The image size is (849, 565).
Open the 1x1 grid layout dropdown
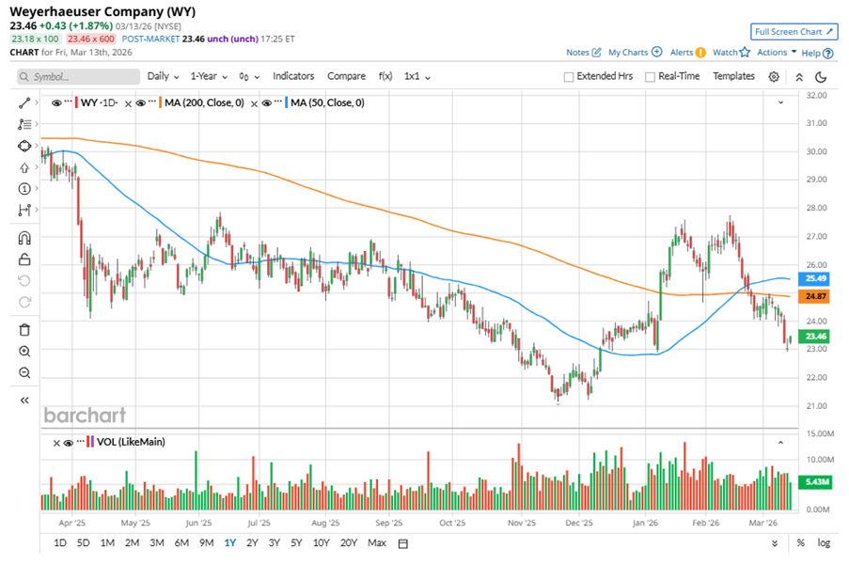point(417,76)
